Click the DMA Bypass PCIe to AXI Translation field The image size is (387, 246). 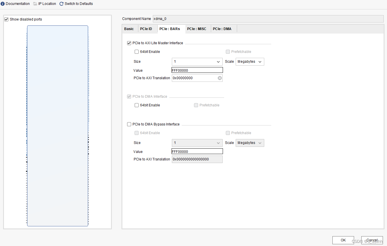197,159
